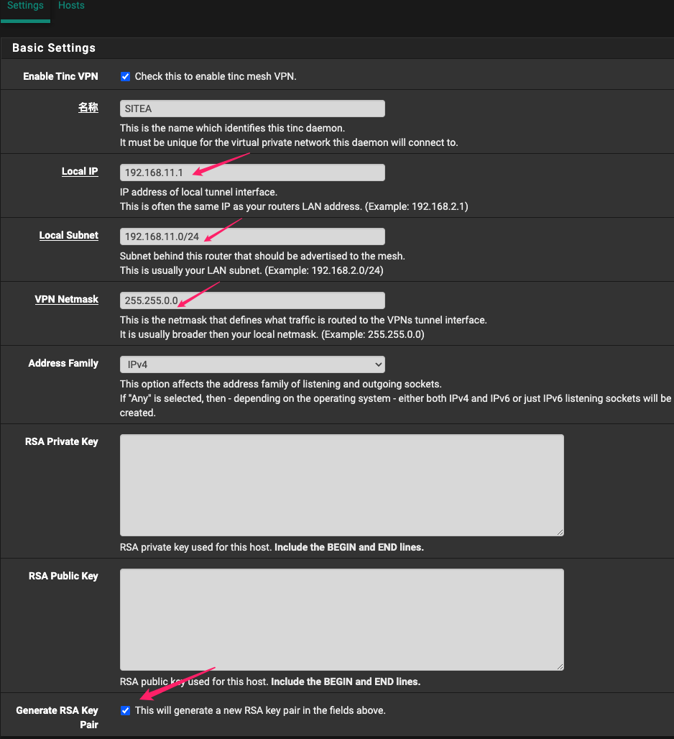Open the Address Family IPv4 dropdown
This screenshot has width=674, height=739.
click(252, 364)
